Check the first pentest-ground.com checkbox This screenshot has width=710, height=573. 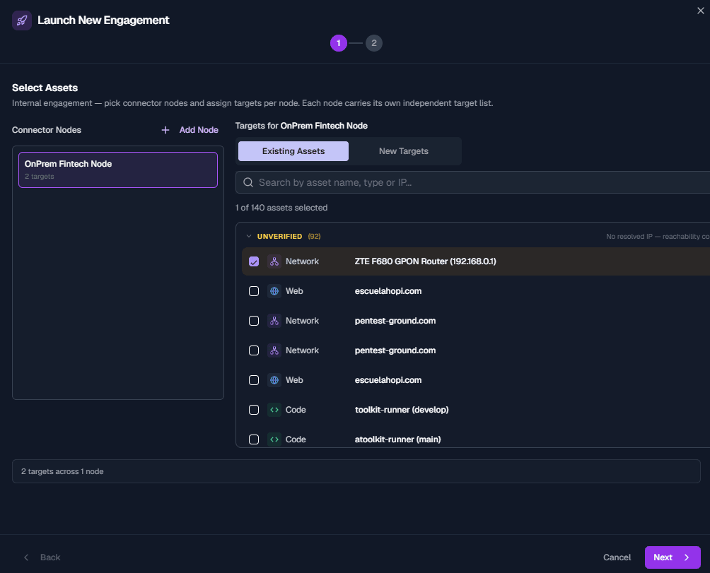pos(254,321)
